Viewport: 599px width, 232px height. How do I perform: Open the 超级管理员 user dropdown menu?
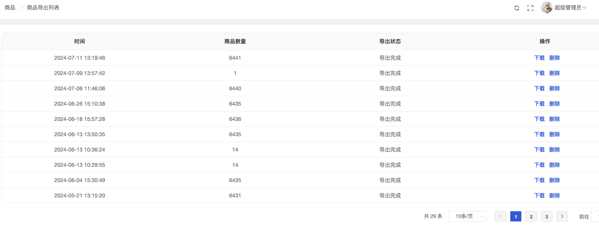[570, 7]
